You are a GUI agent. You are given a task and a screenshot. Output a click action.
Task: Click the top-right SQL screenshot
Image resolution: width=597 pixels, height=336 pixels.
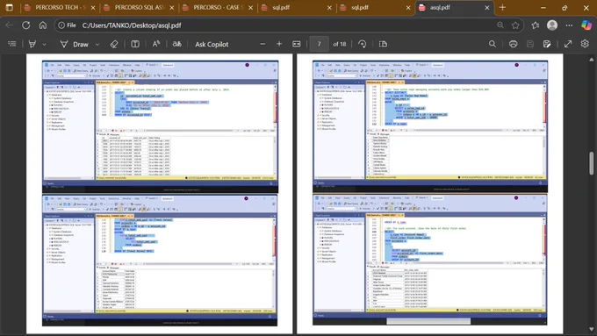click(430, 126)
